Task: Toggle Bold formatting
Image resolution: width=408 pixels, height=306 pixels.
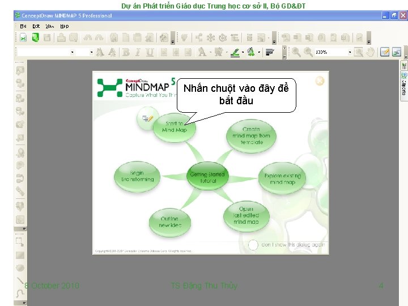Action: click(x=126, y=52)
